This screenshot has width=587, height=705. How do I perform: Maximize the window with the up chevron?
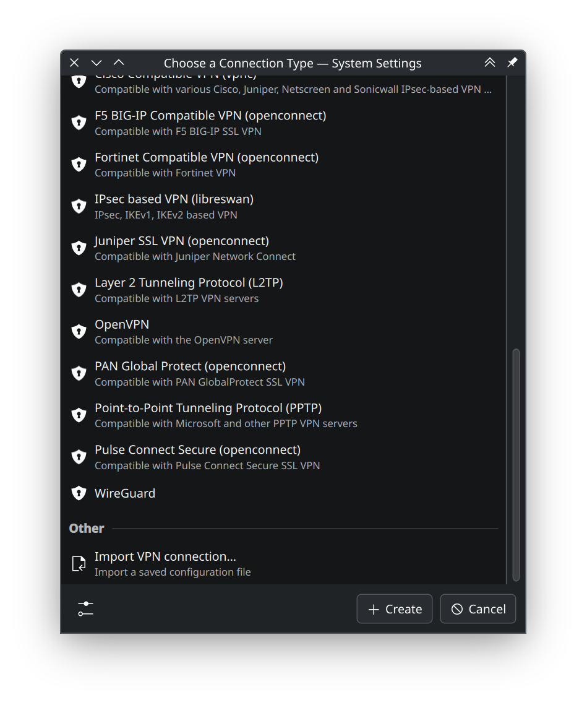coord(119,63)
